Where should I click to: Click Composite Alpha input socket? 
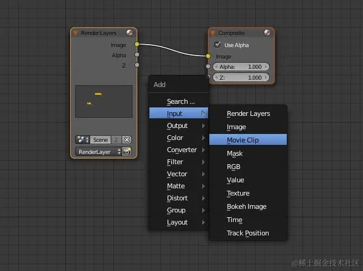click(x=208, y=66)
